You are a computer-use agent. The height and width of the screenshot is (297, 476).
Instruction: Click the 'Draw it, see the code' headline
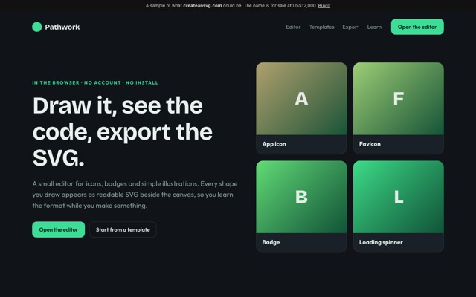click(123, 131)
